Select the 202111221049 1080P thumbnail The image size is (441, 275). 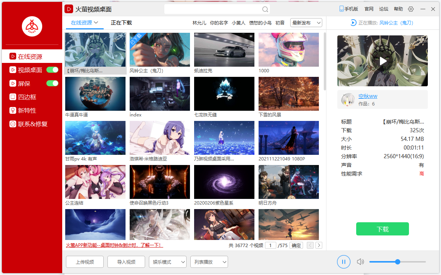click(x=289, y=138)
